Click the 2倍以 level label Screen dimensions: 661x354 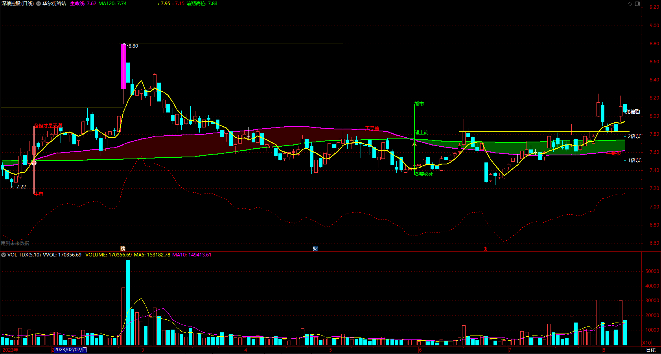point(634,136)
